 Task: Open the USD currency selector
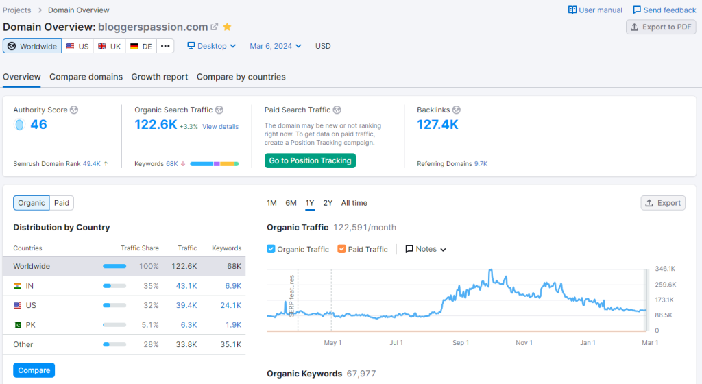(323, 46)
